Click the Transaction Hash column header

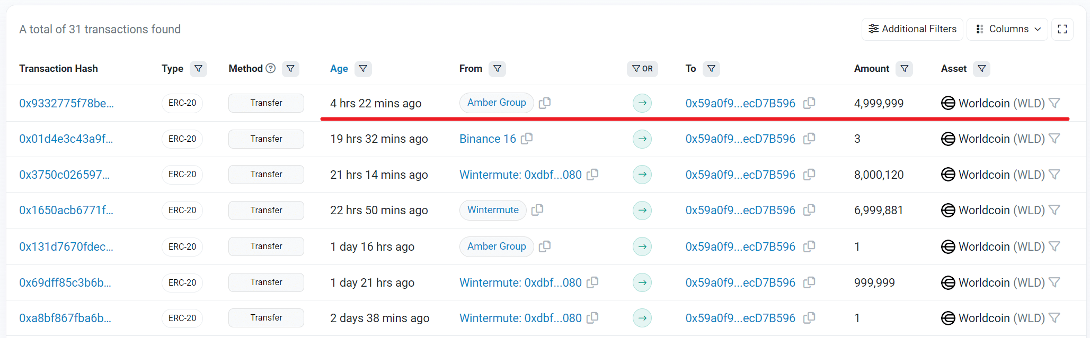pyautogui.click(x=58, y=69)
